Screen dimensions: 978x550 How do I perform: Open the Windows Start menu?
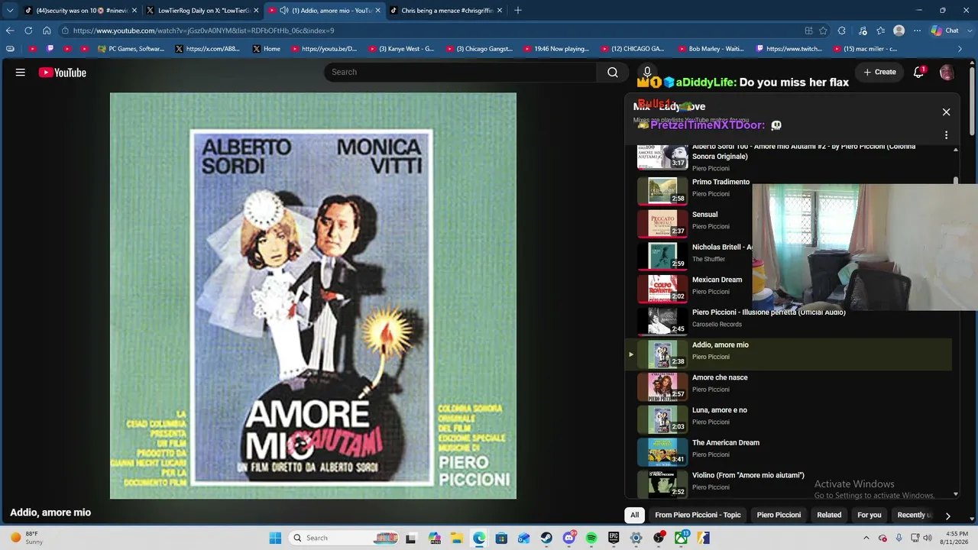click(x=275, y=538)
